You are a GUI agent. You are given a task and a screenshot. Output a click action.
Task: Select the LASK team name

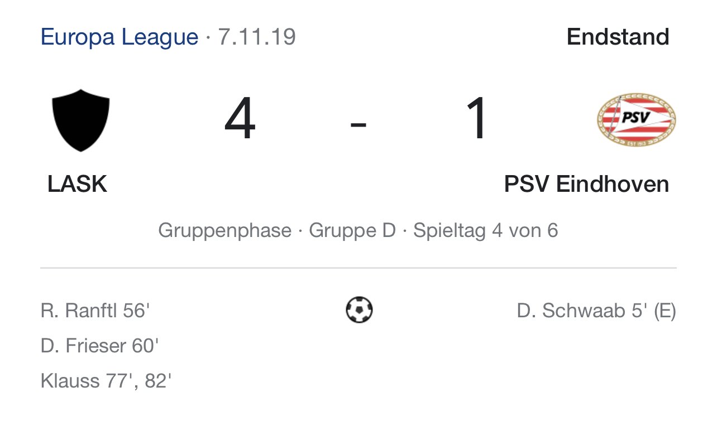click(x=77, y=184)
